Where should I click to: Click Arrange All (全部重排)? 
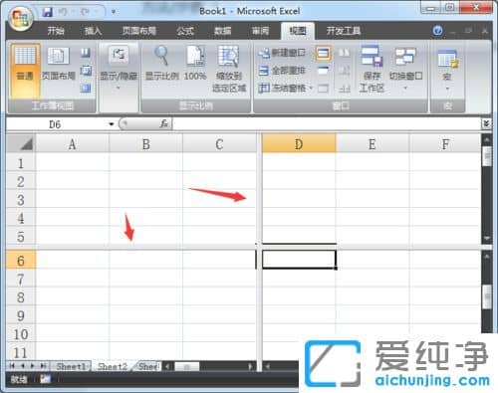click(282, 71)
